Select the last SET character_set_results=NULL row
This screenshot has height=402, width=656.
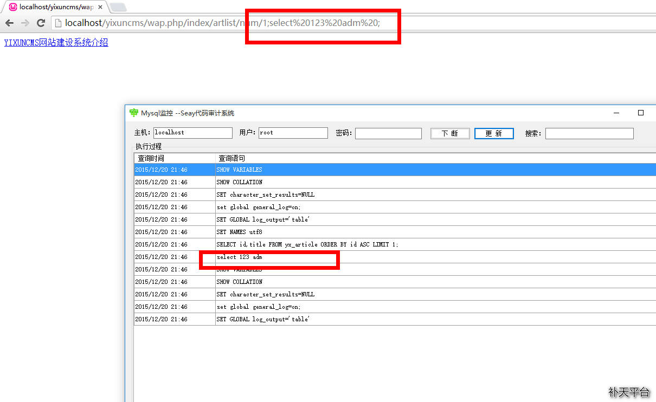pos(395,294)
